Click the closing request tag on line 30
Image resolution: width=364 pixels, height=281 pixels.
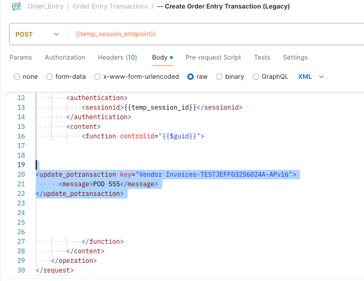pos(55,270)
